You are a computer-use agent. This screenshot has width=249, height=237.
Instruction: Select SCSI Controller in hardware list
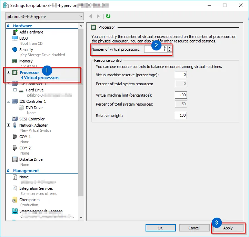pyautogui.click(x=32, y=119)
